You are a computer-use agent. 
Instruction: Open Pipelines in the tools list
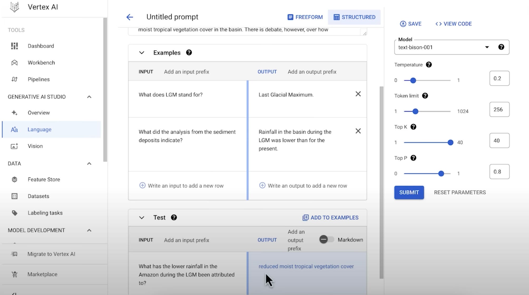coord(39,79)
